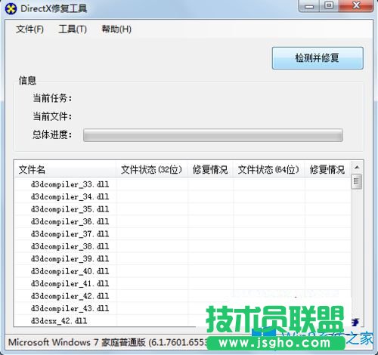Minimize the DirectX修复工具 window
This screenshot has height=355, width=378.
pos(309,6)
